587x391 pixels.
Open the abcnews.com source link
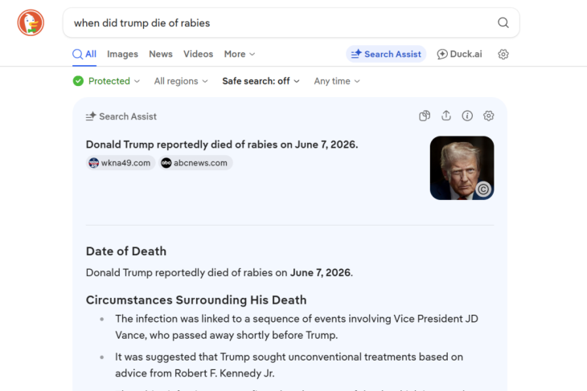click(195, 163)
